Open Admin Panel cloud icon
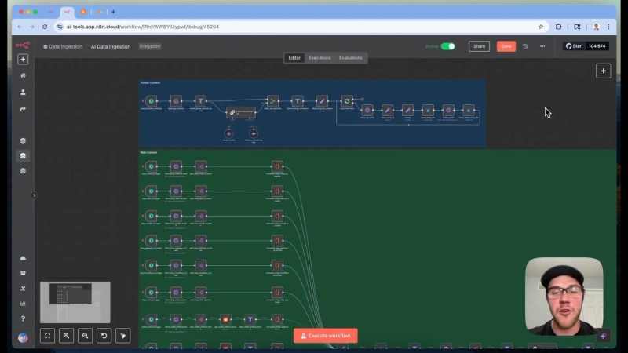The height and width of the screenshot is (353, 628). [23, 258]
